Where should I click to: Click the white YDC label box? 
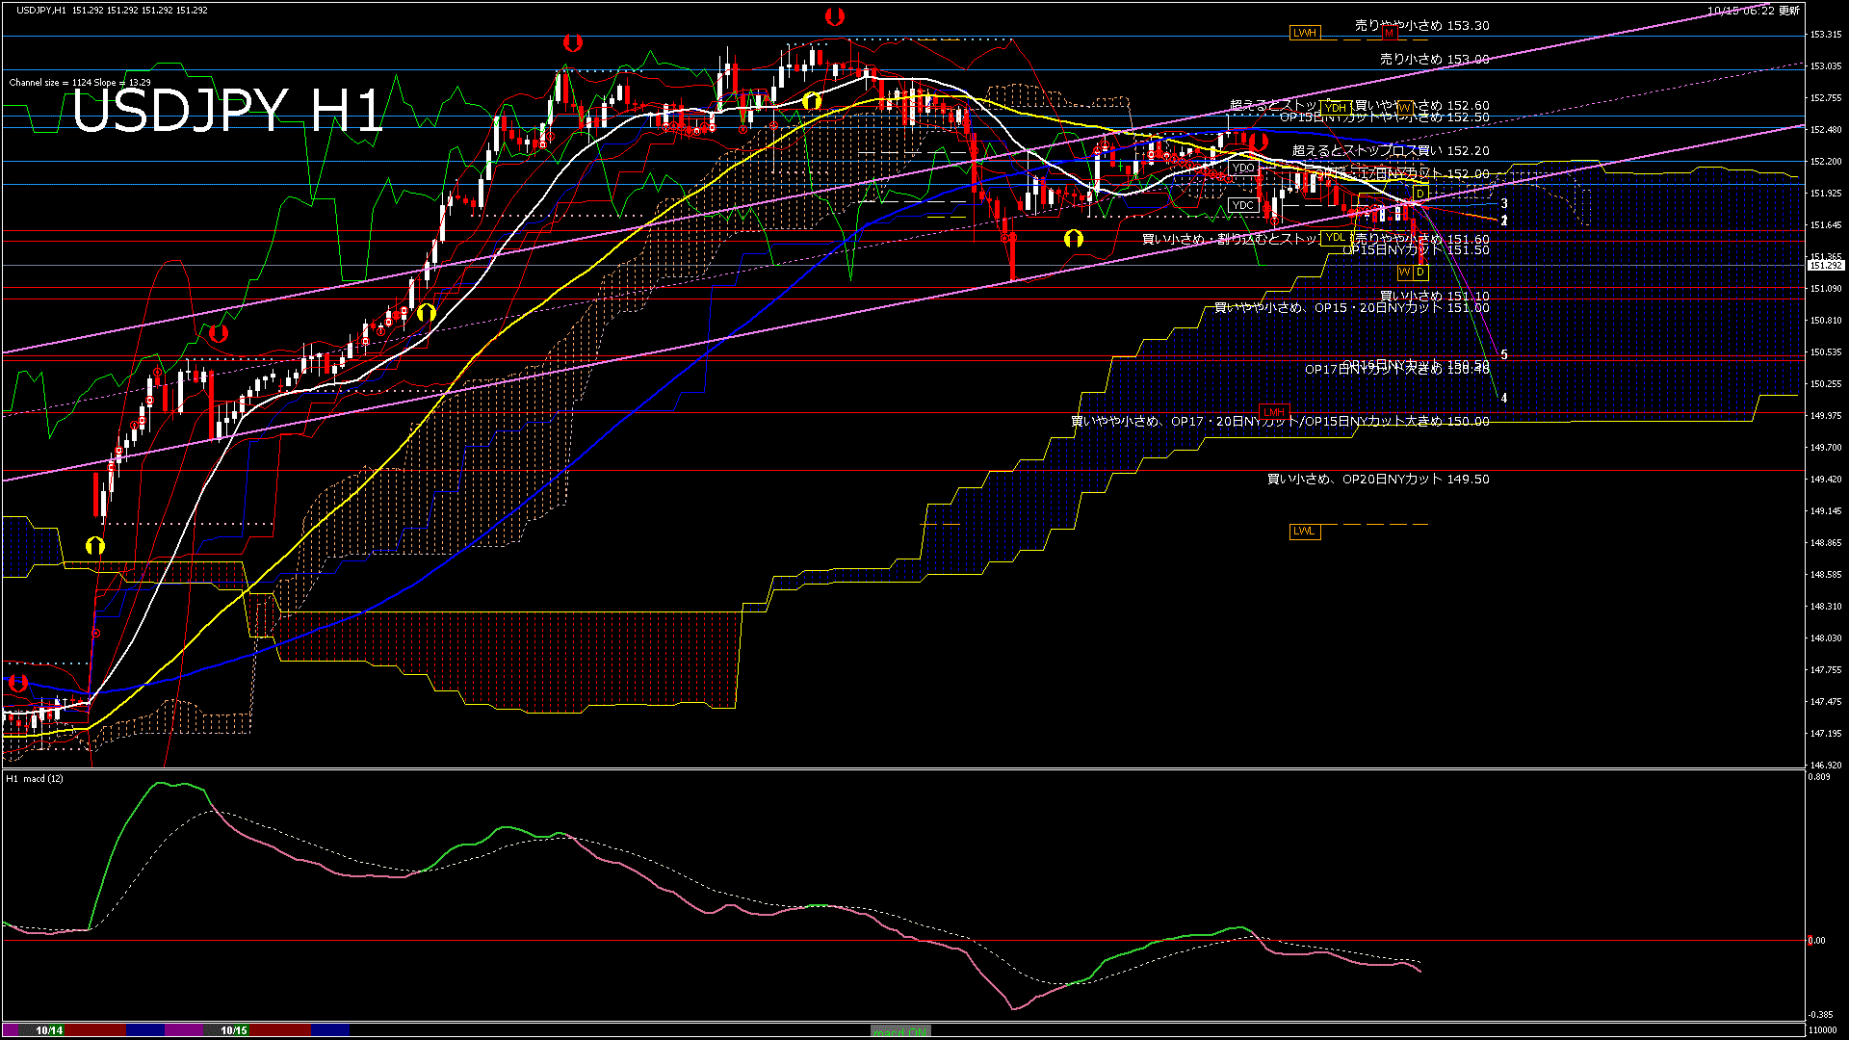pos(1243,205)
